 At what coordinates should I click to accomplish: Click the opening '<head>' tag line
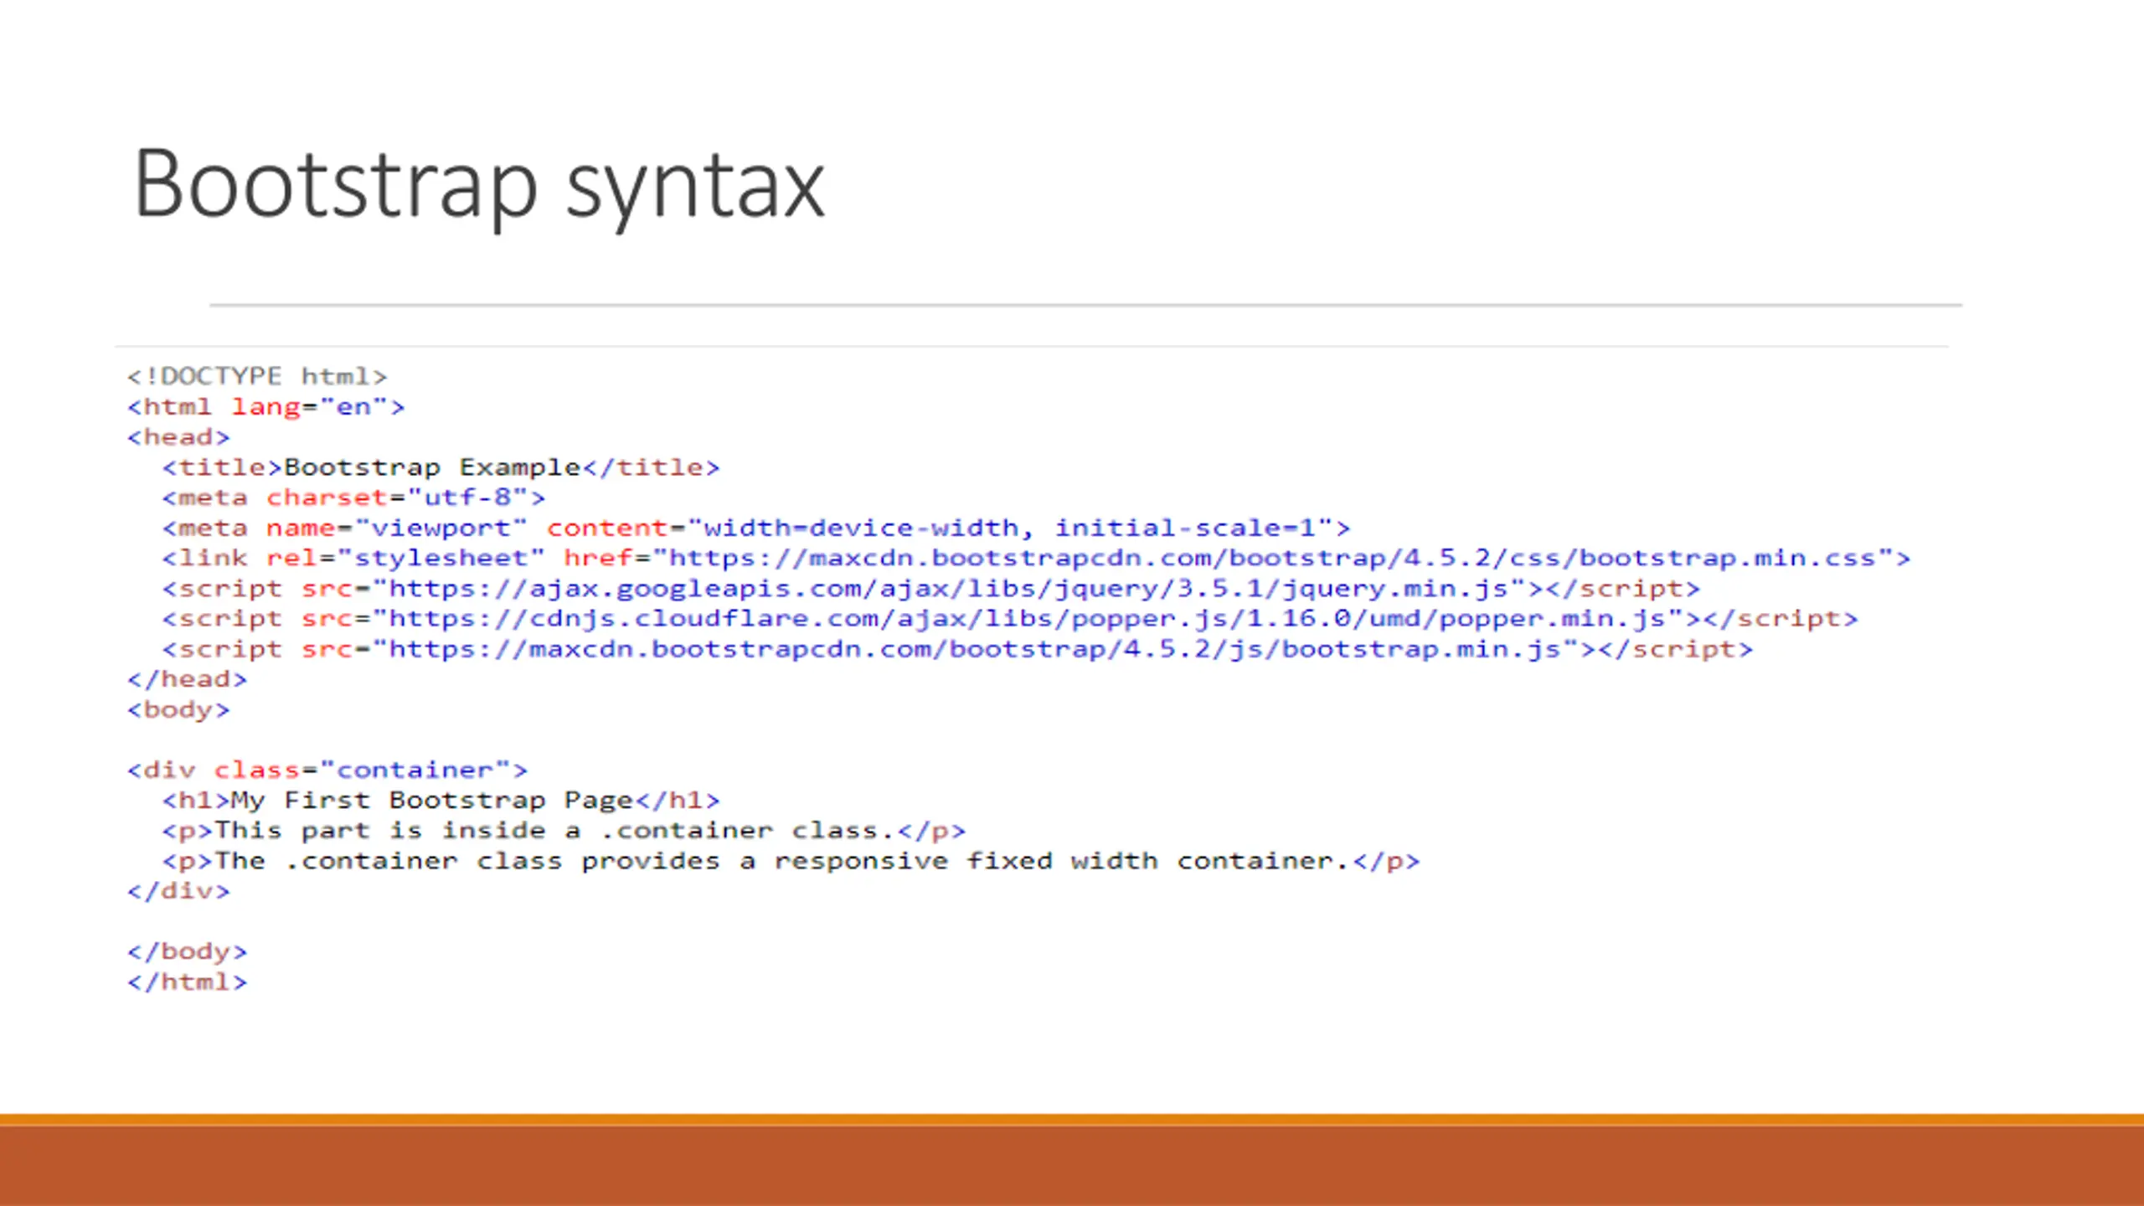click(178, 437)
